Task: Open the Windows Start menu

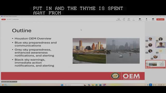Action: [62, 85]
